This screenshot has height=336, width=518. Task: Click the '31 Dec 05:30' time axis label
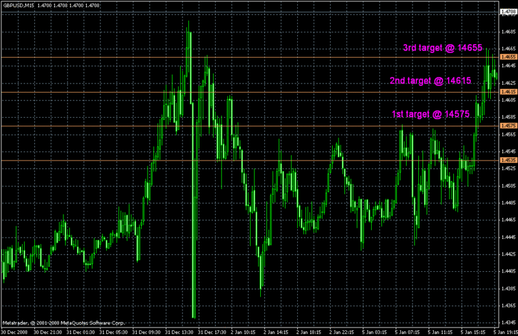coord(113,332)
